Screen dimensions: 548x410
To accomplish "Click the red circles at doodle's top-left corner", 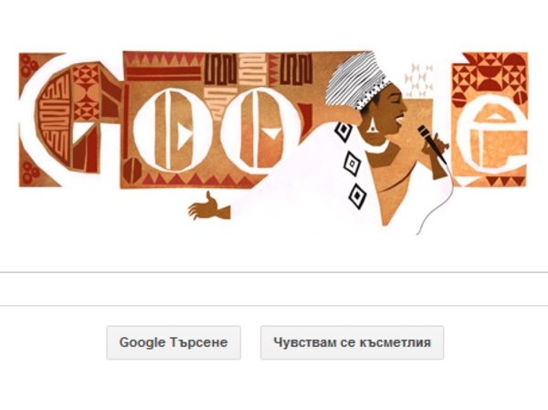I will point(28,66).
